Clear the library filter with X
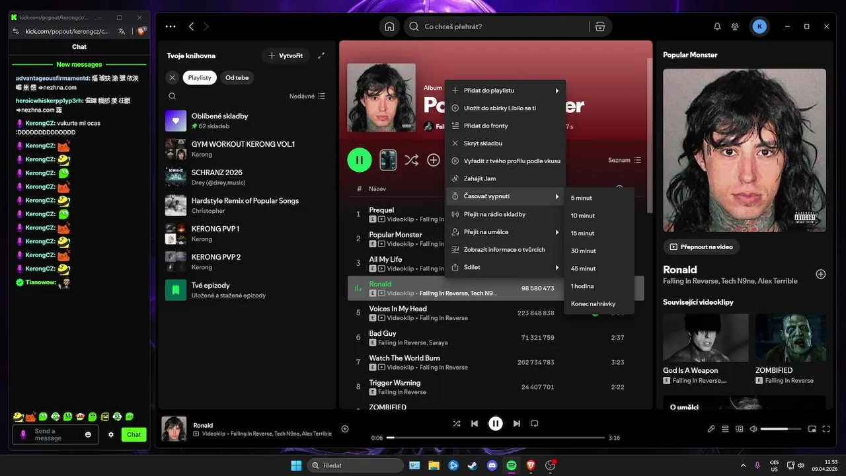Image resolution: width=846 pixels, height=476 pixels. click(x=172, y=77)
